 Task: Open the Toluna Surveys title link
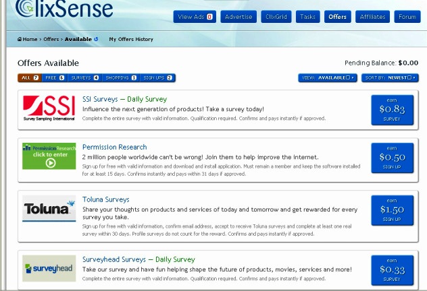click(106, 199)
